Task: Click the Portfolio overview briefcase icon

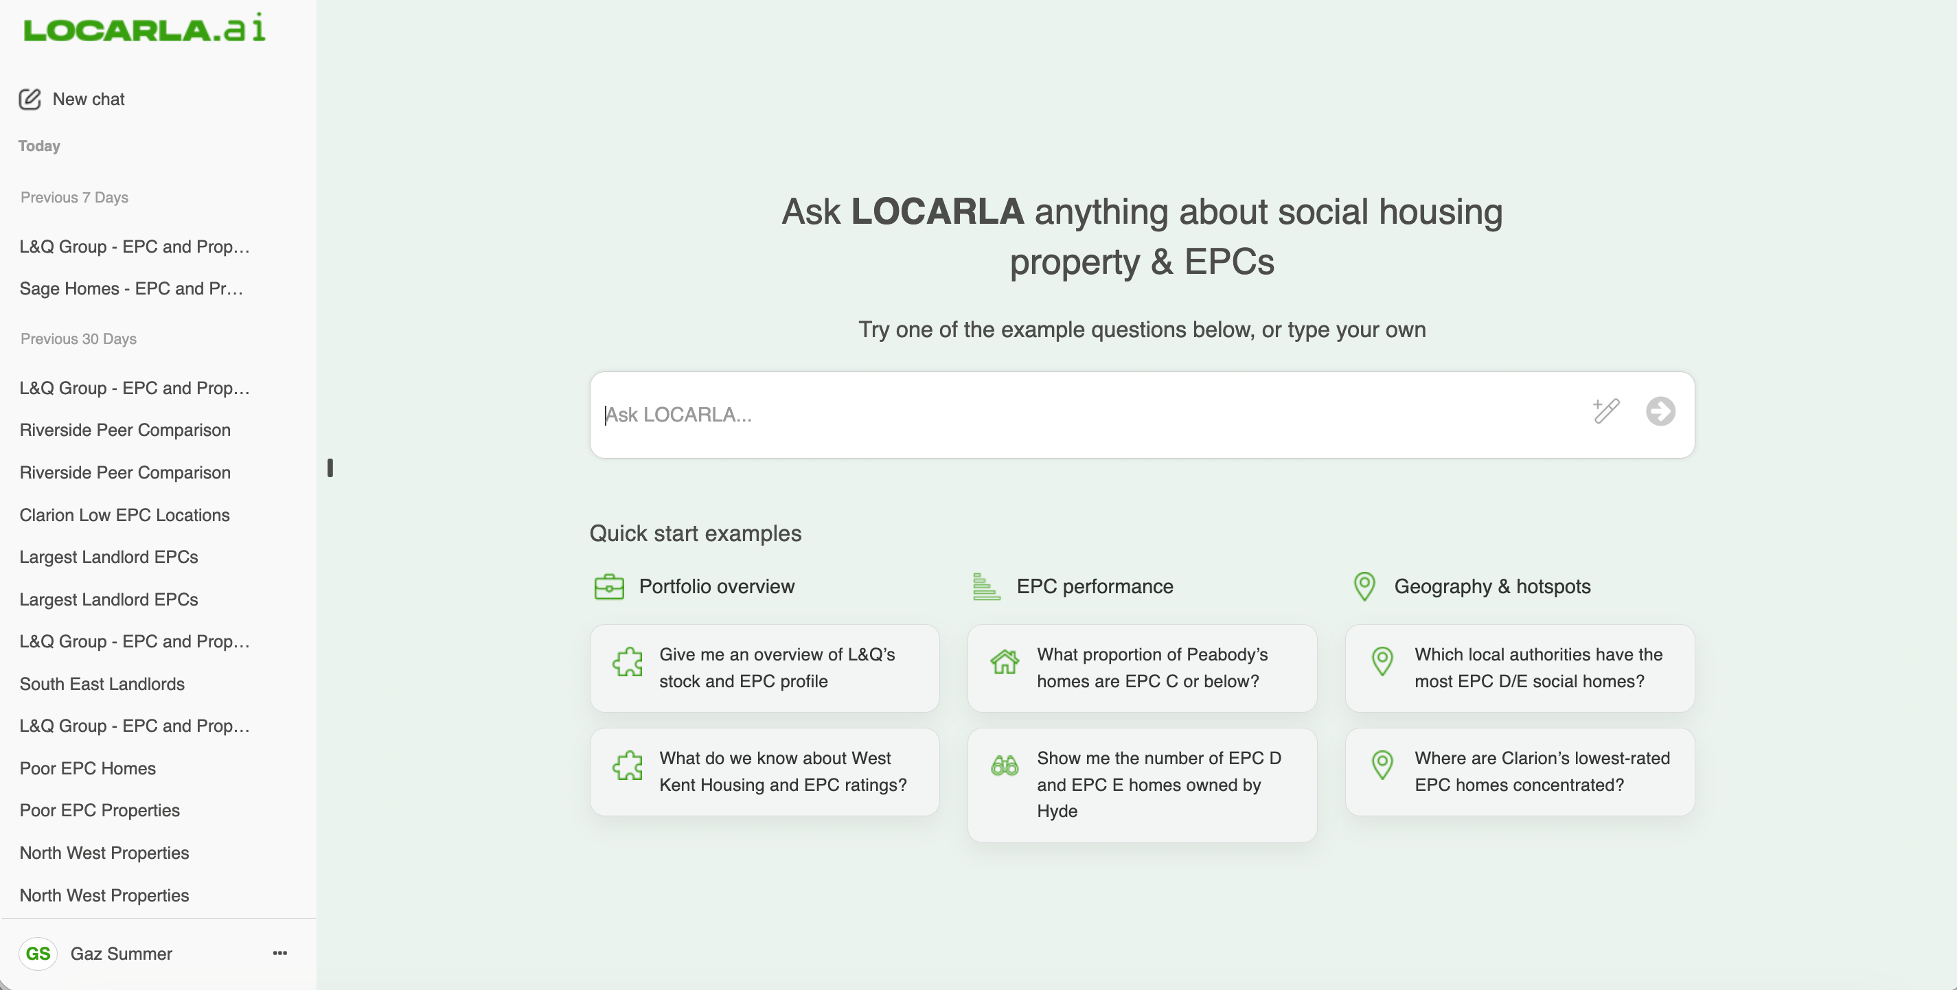Action: 608,586
